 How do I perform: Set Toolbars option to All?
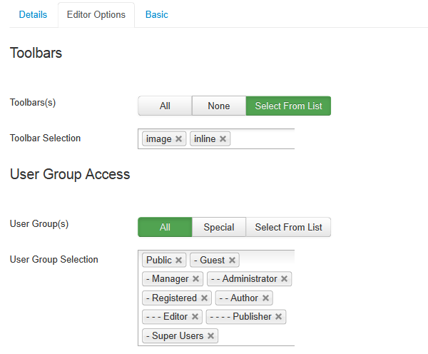(165, 106)
